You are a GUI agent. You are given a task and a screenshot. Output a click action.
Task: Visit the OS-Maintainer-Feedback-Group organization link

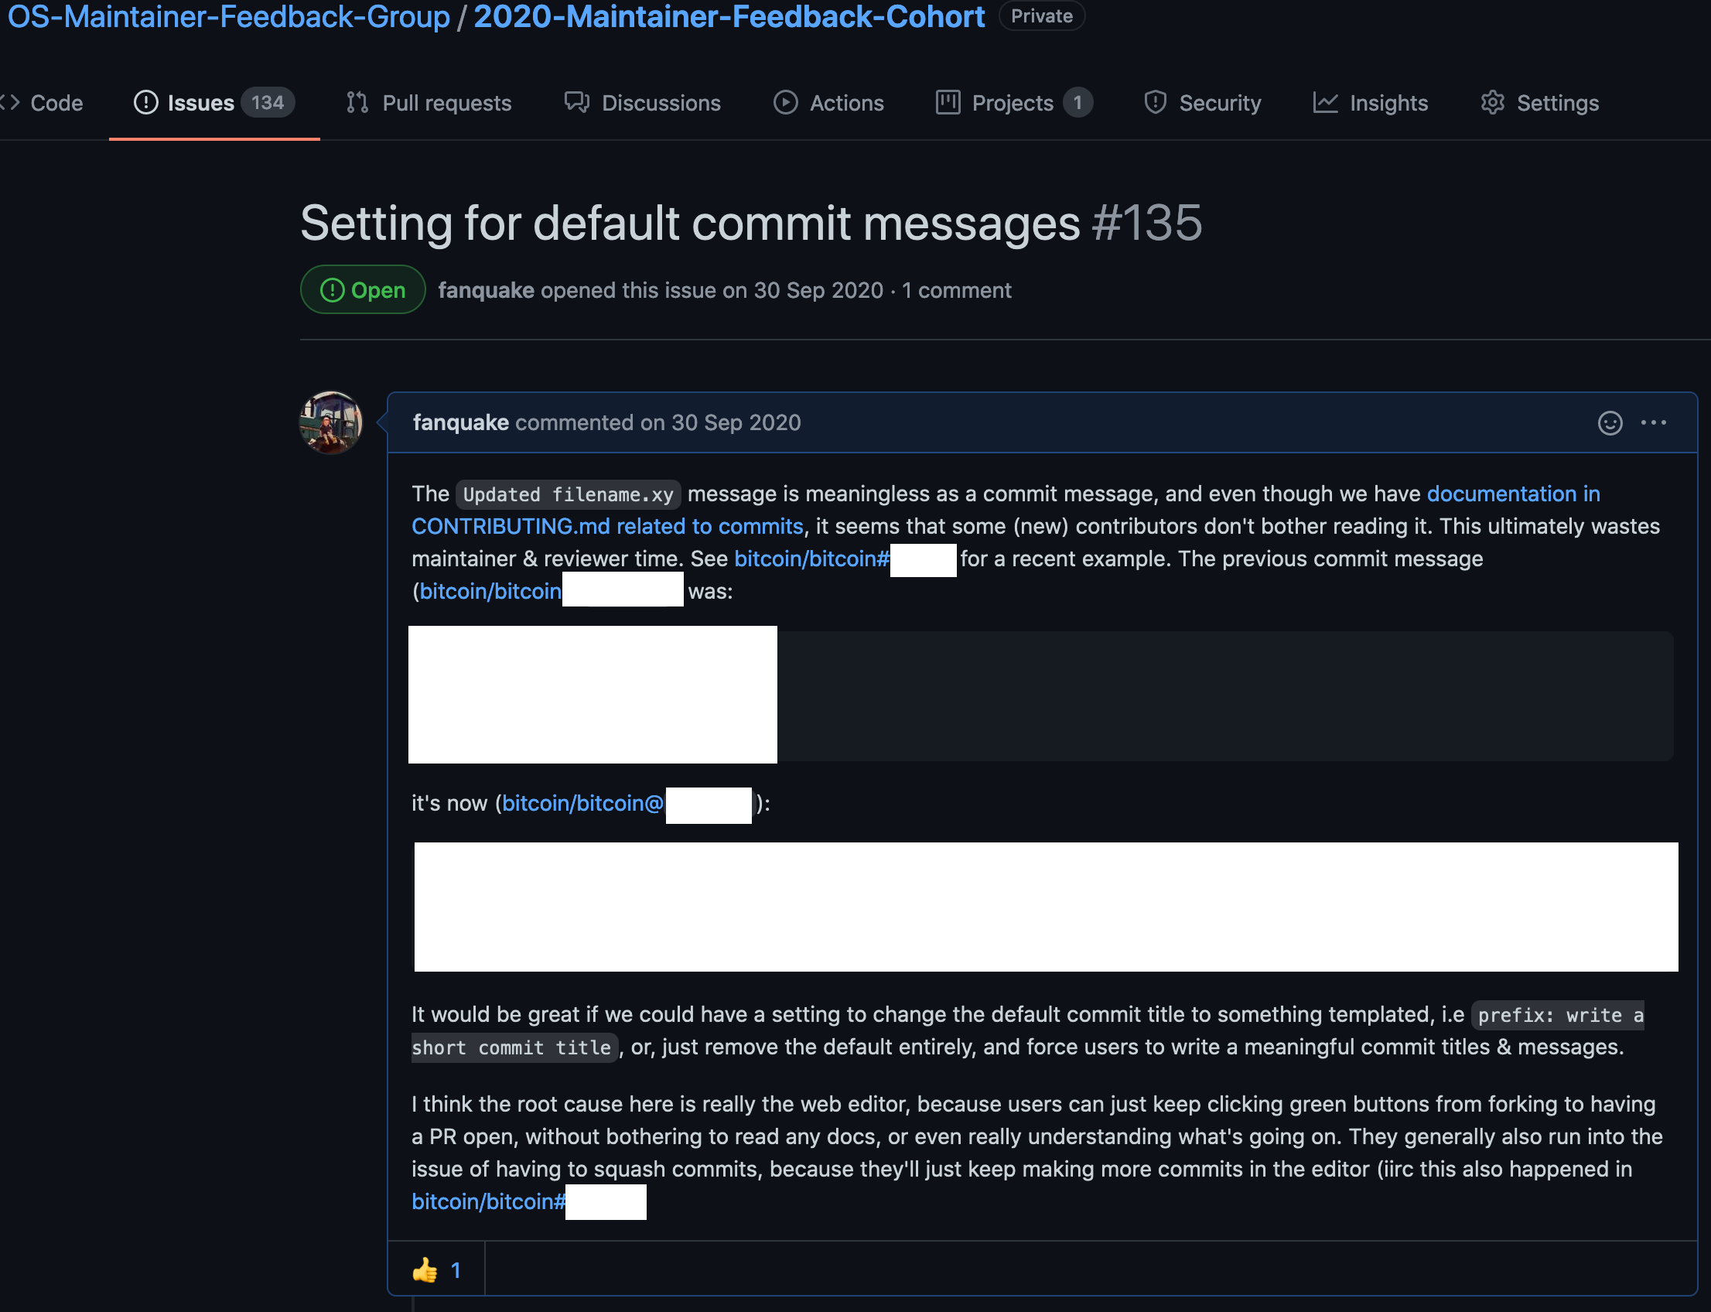pyautogui.click(x=224, y=16)
